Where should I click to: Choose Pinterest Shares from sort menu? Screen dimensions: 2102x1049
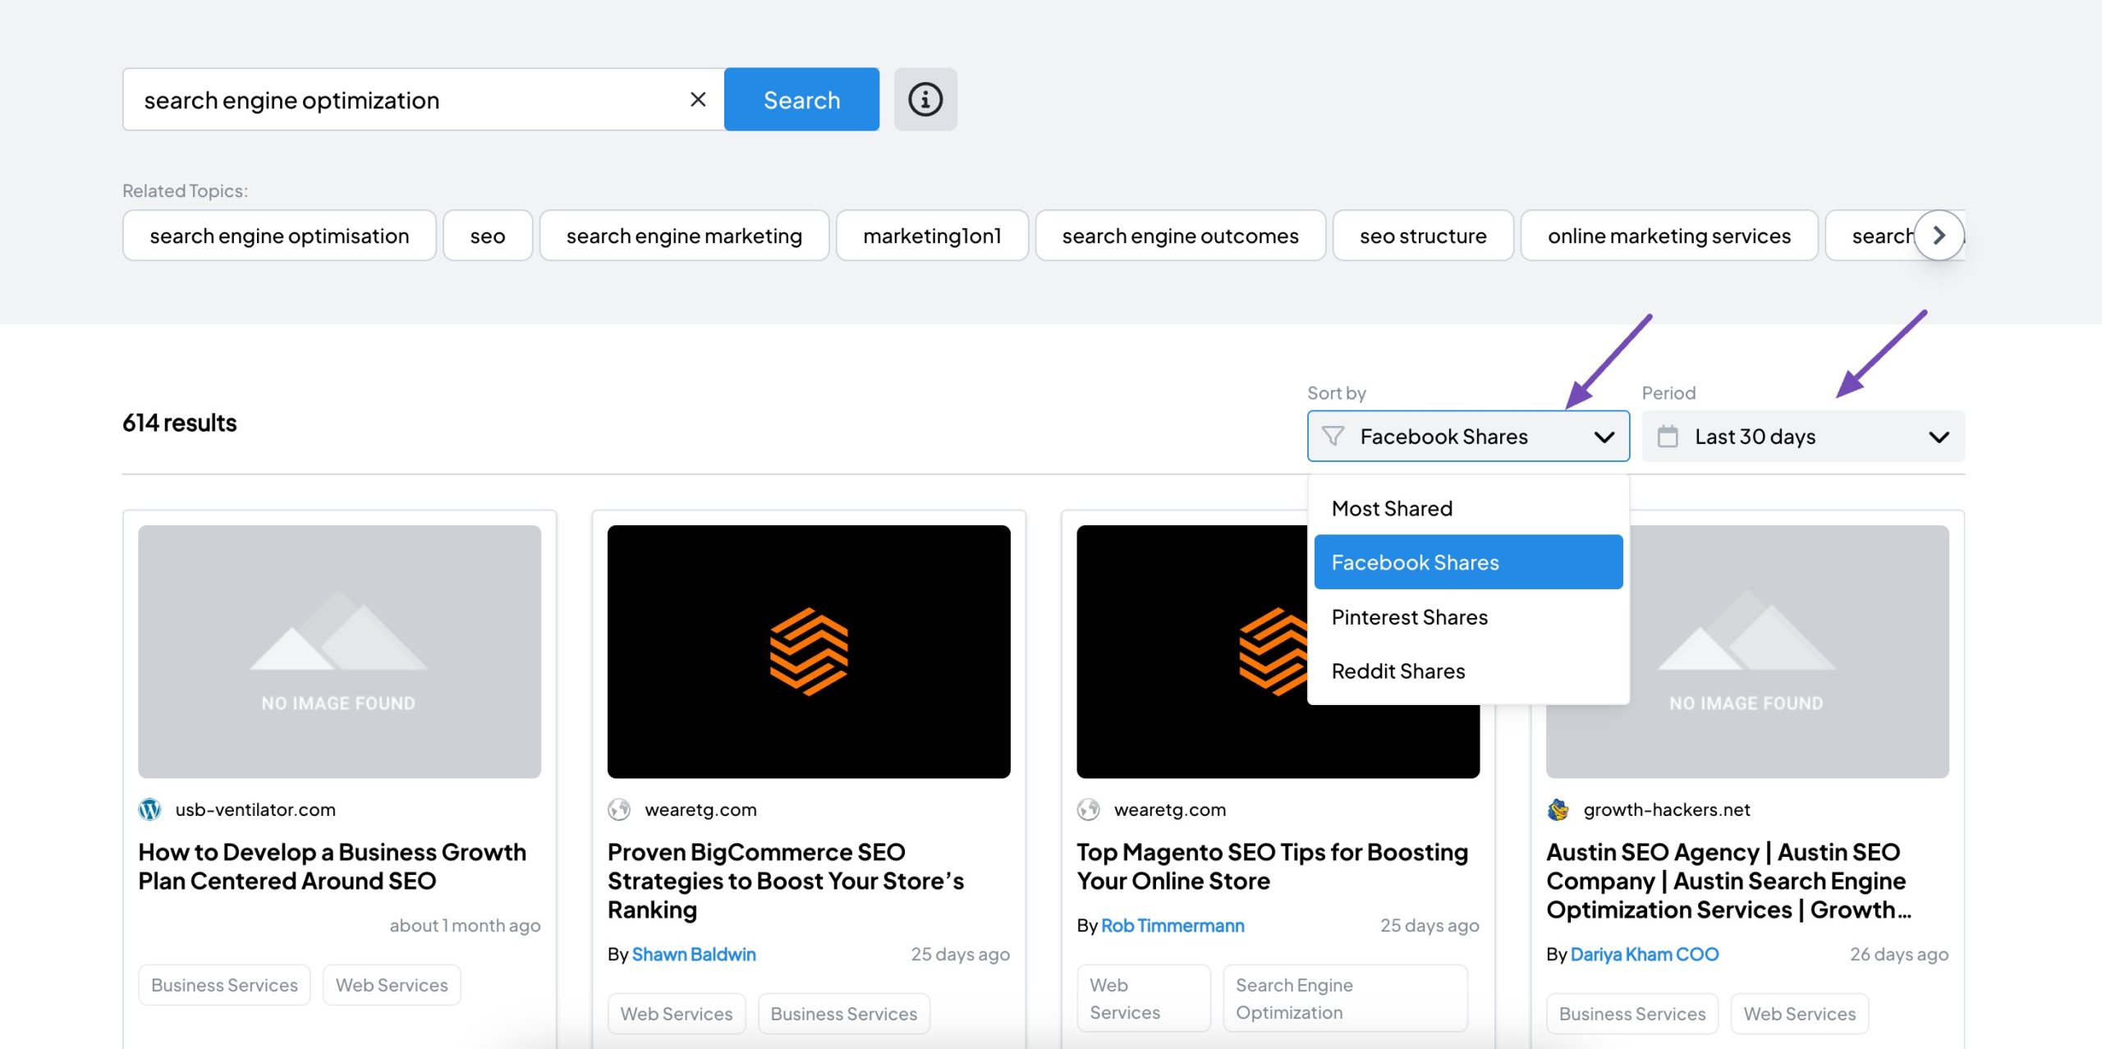point(1468,616)
